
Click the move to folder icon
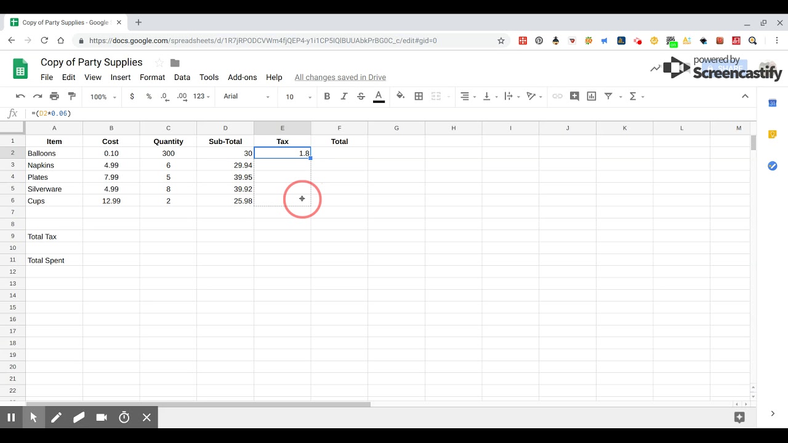175,63
